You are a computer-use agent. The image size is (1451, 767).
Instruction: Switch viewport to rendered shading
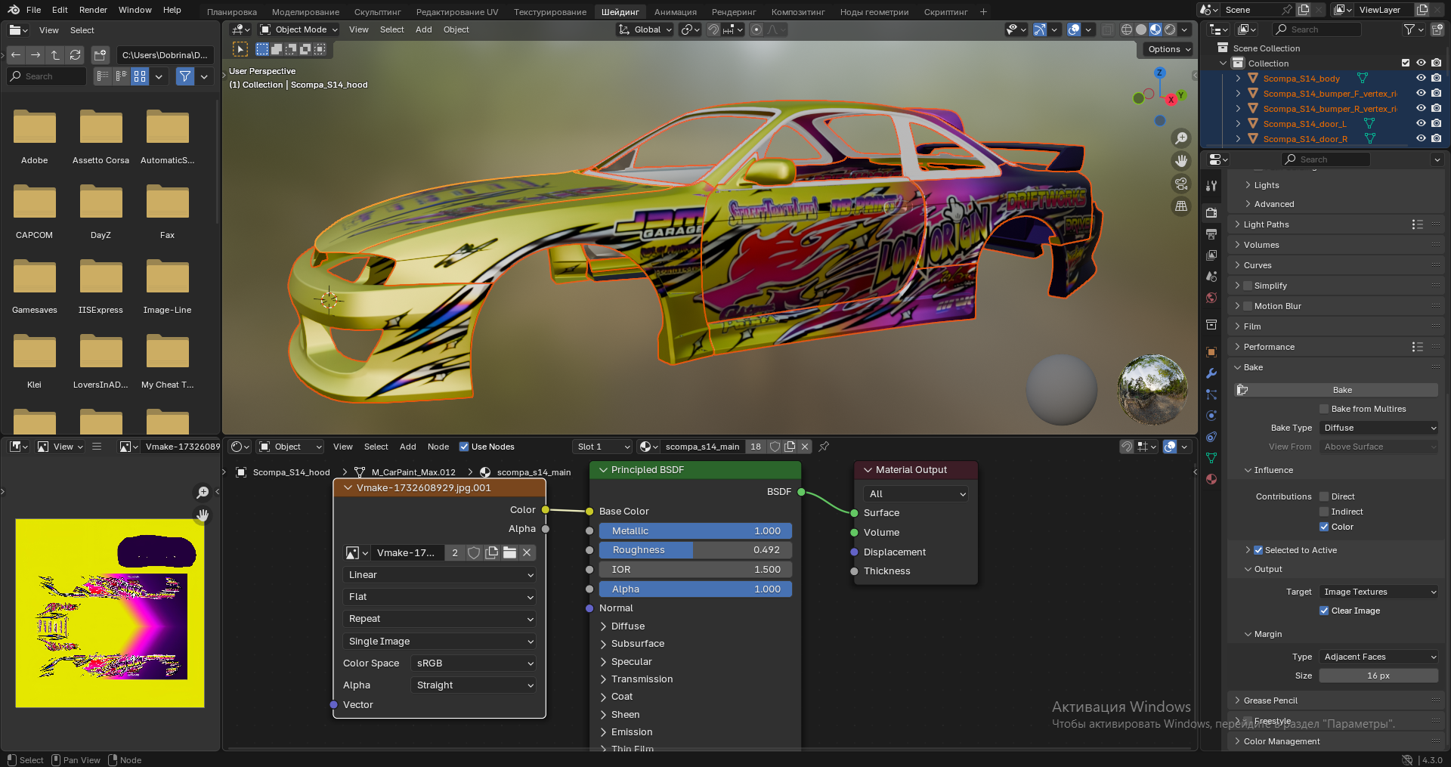point(1170,29)
